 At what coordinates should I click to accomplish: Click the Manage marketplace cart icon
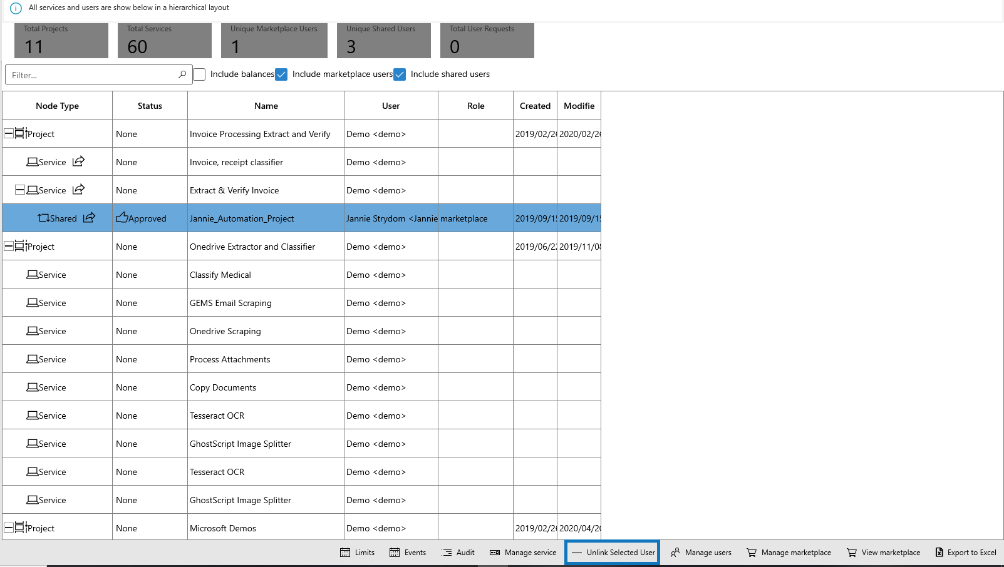[752, 553]
